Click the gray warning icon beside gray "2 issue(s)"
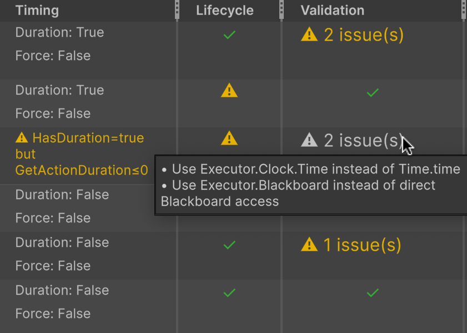The height and width of the screenshot is (333, 467). point(309,141)
